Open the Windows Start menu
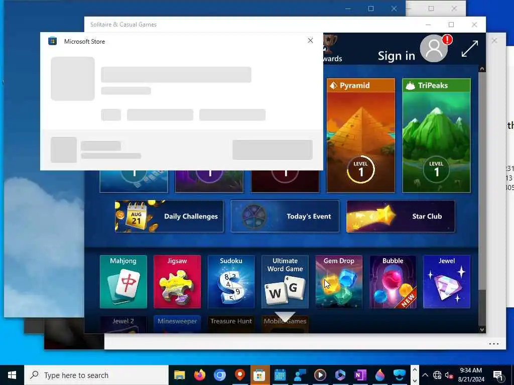Image resolution: width=514 pixels, height=385 pixels. 12,375
